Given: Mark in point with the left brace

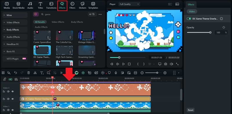Looking at the screenshot, I should [x=138, y=64].
